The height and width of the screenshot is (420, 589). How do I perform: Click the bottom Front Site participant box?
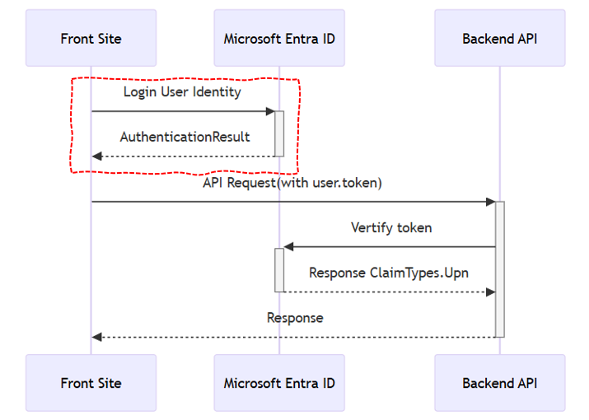(x=91, y=383)
